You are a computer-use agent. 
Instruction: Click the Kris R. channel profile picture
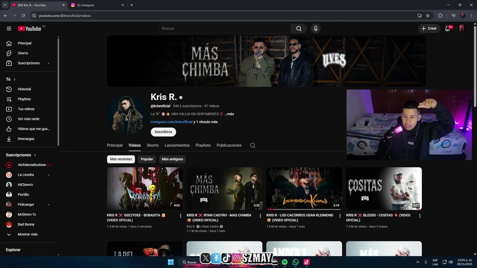click(x=126, y=115)
